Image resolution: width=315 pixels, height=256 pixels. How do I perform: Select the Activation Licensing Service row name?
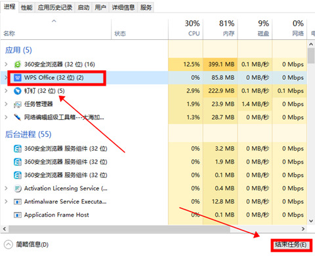pyautogui.click(x=66, y=189)
